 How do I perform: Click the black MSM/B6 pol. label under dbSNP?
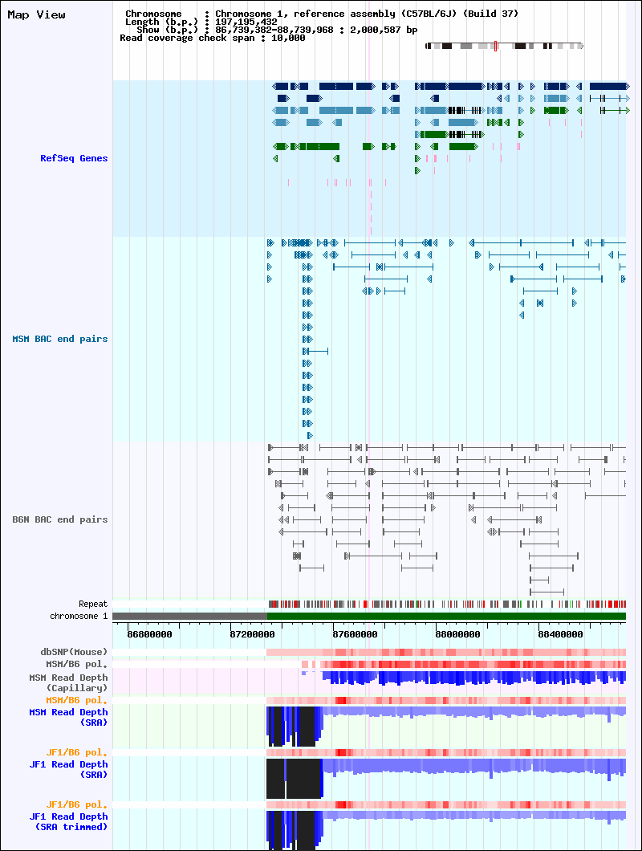(x=76, y=664)
